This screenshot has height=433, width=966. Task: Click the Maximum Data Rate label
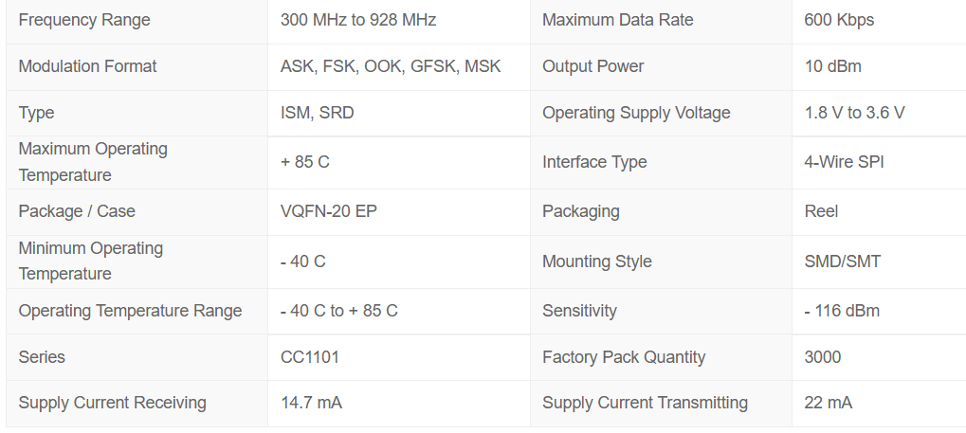pyautogui.click(x=617, y=20)
